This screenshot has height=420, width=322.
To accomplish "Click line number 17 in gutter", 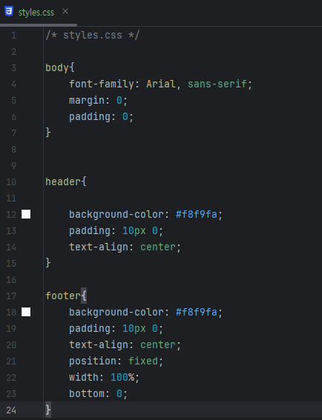I will click(x=11, y=296).
